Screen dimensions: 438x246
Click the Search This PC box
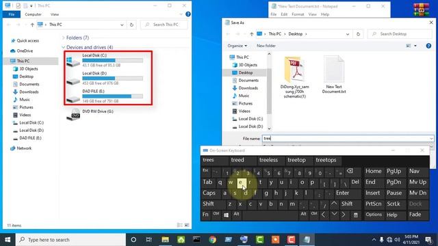164,25
